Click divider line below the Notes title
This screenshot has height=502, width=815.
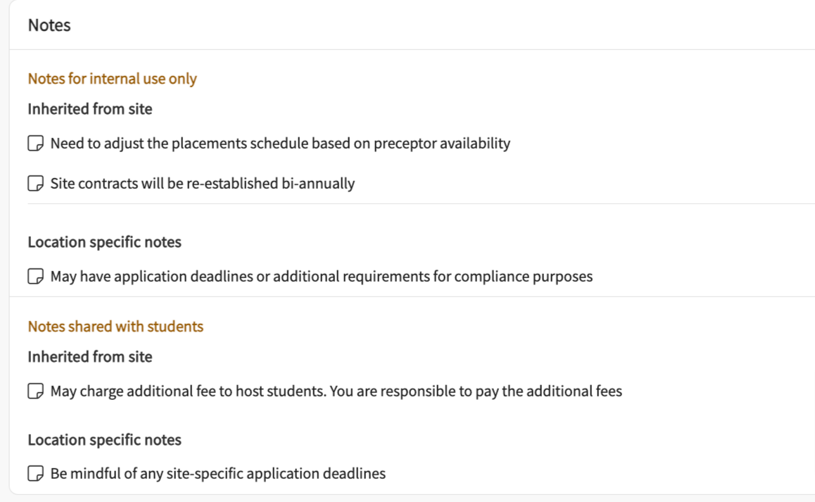(x=412, y=49)
